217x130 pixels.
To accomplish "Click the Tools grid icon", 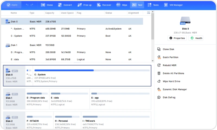I will click(x=149, y=5).
